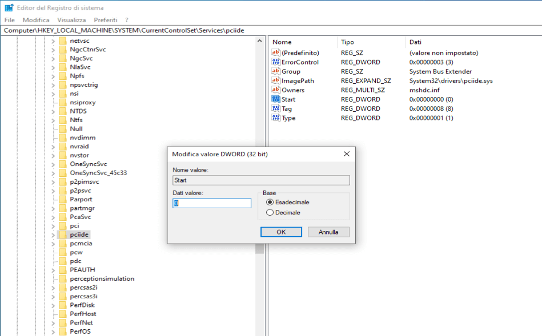542x336 pixels.
Task: Click Annulla to cancel the dialog
Action: click(x=328, y=232)
